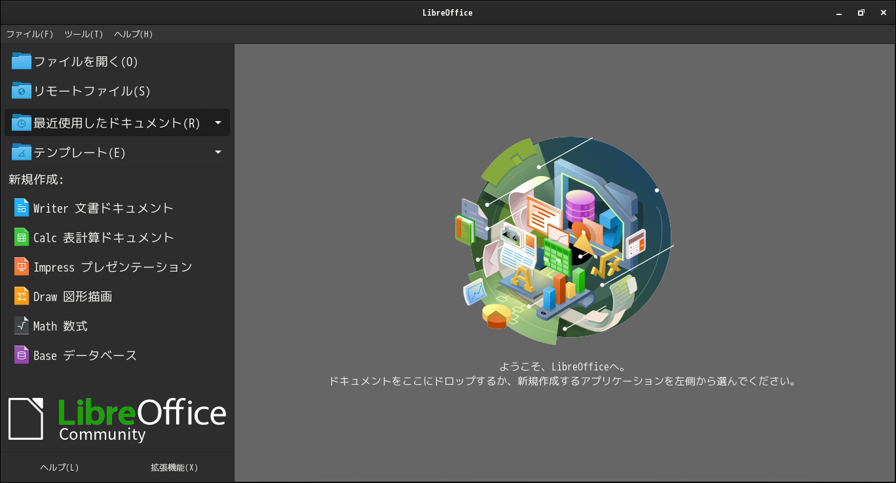Expand the テンプレート dropdown arrow
The image size is (896, 483).
coord(218,152)
